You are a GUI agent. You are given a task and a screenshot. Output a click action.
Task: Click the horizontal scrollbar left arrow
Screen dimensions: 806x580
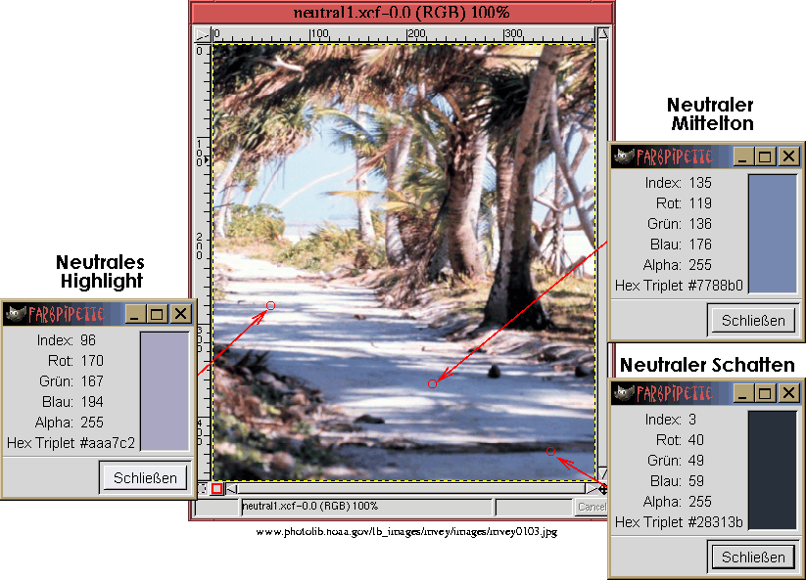tap(231, 488)
